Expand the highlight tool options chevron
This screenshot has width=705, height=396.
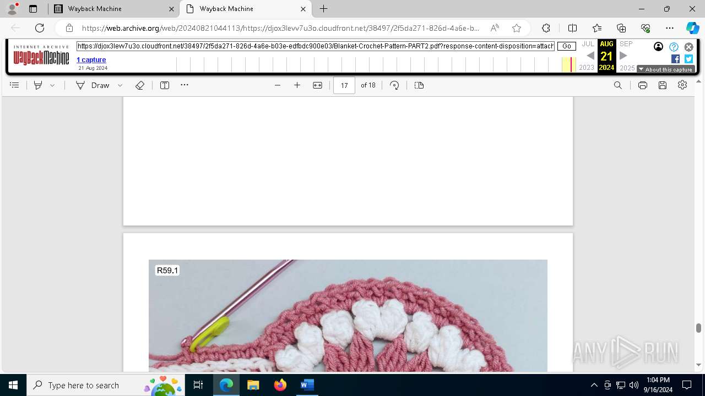(x=52, y=85)
